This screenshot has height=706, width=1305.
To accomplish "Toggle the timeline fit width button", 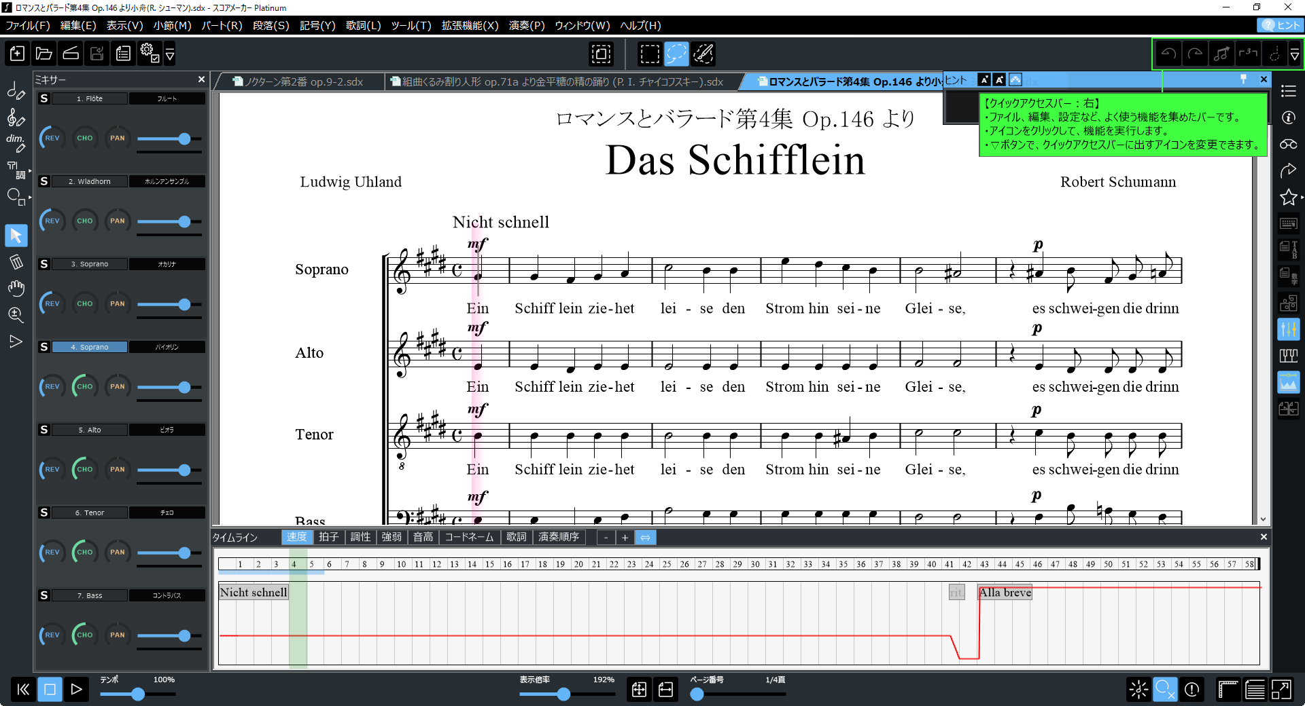I will pyautogui.click(x=645, y=538).
